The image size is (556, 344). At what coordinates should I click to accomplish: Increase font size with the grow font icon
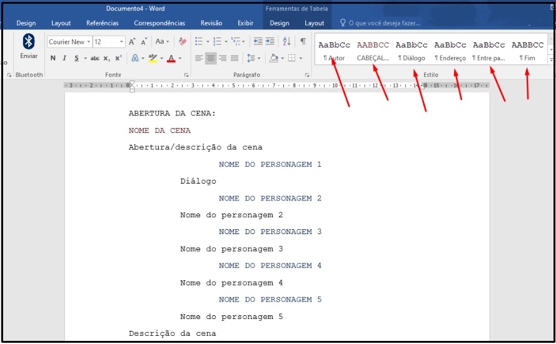click(x=132, y=42)
